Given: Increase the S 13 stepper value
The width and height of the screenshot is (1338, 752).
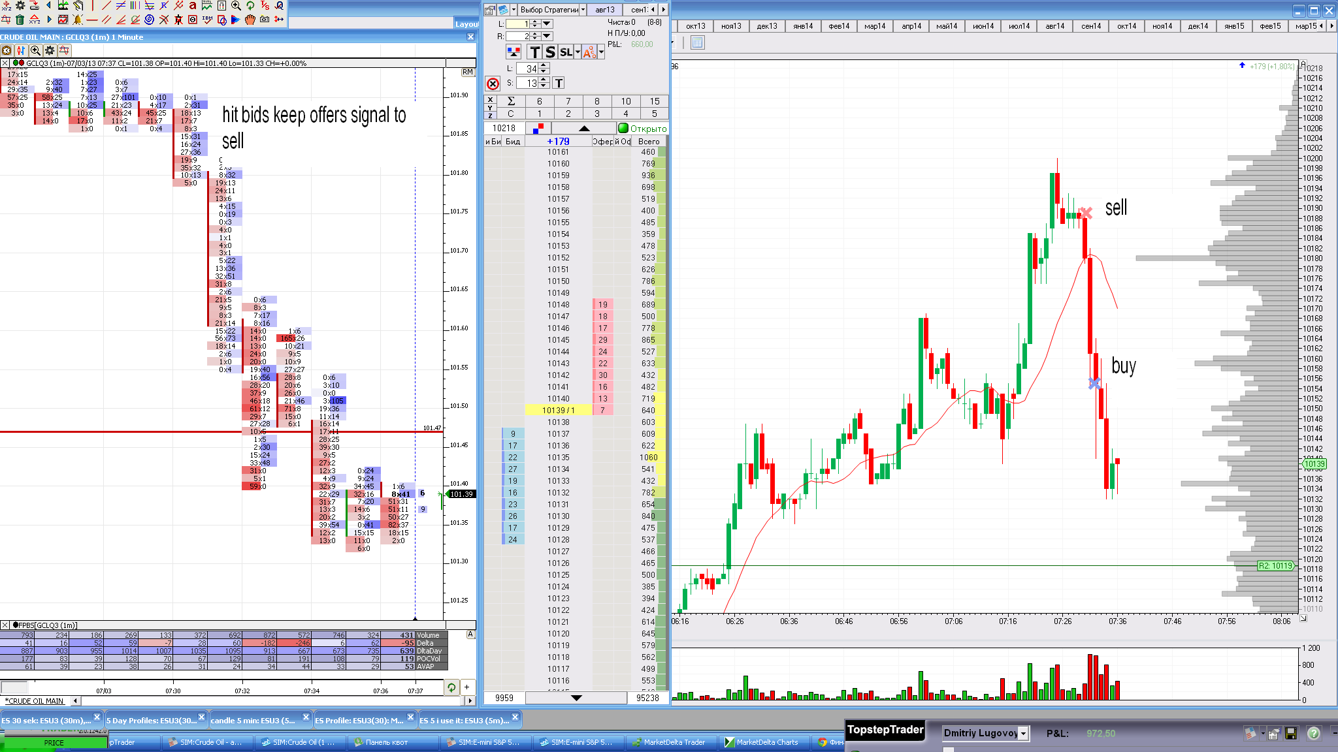Looking at the screenshot, I should click(x=544, y=80).
